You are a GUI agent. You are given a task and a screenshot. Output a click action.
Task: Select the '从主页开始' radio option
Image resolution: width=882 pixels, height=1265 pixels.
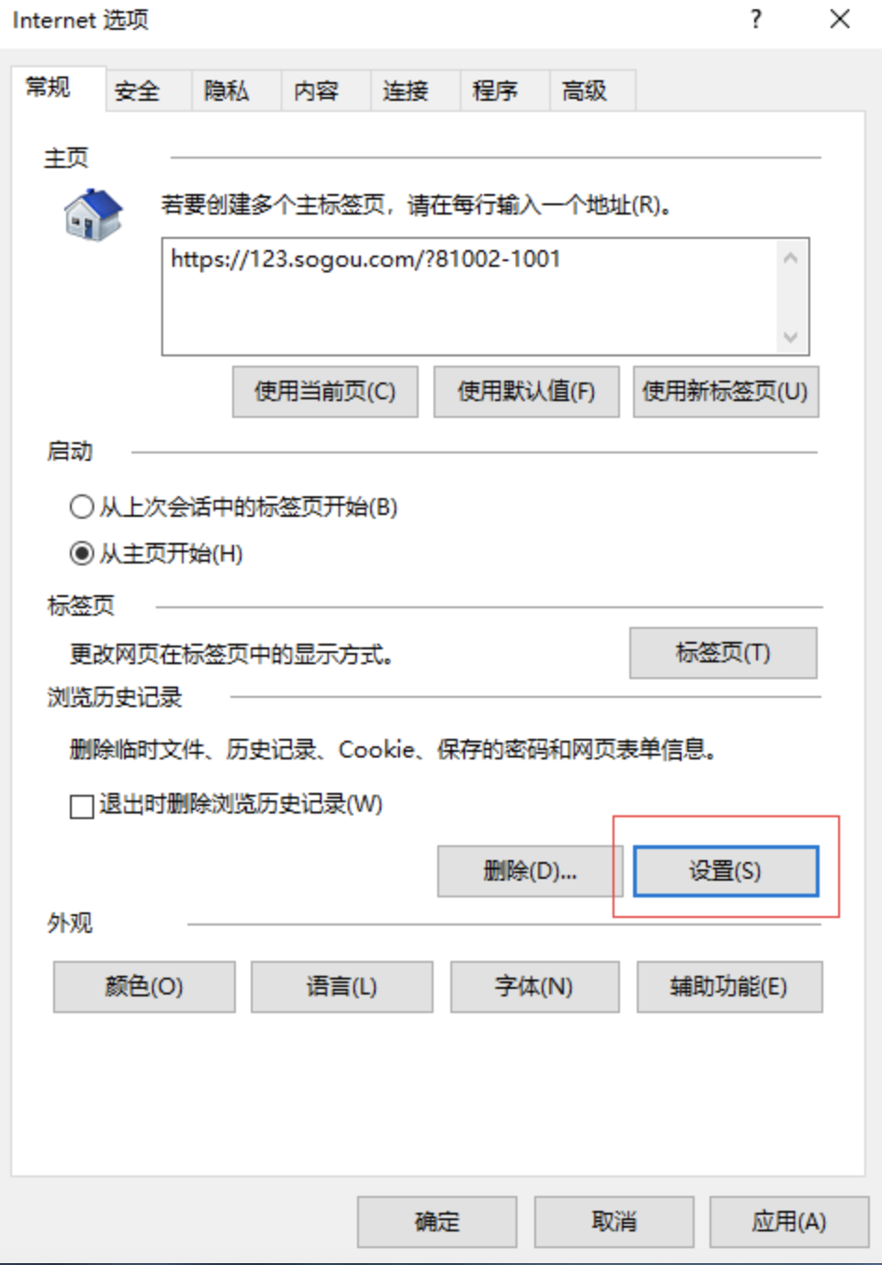coord(82,553)
